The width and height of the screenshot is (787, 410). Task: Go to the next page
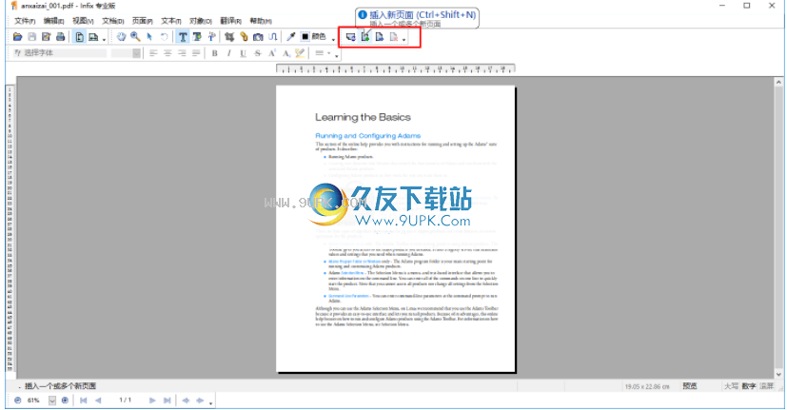tap(152, 400)
